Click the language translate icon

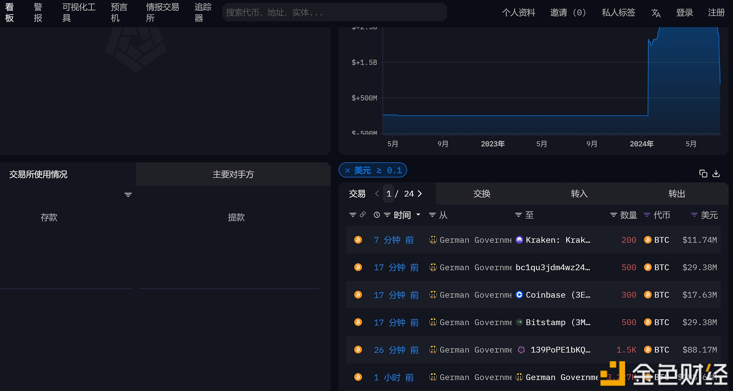pos(656,13)
